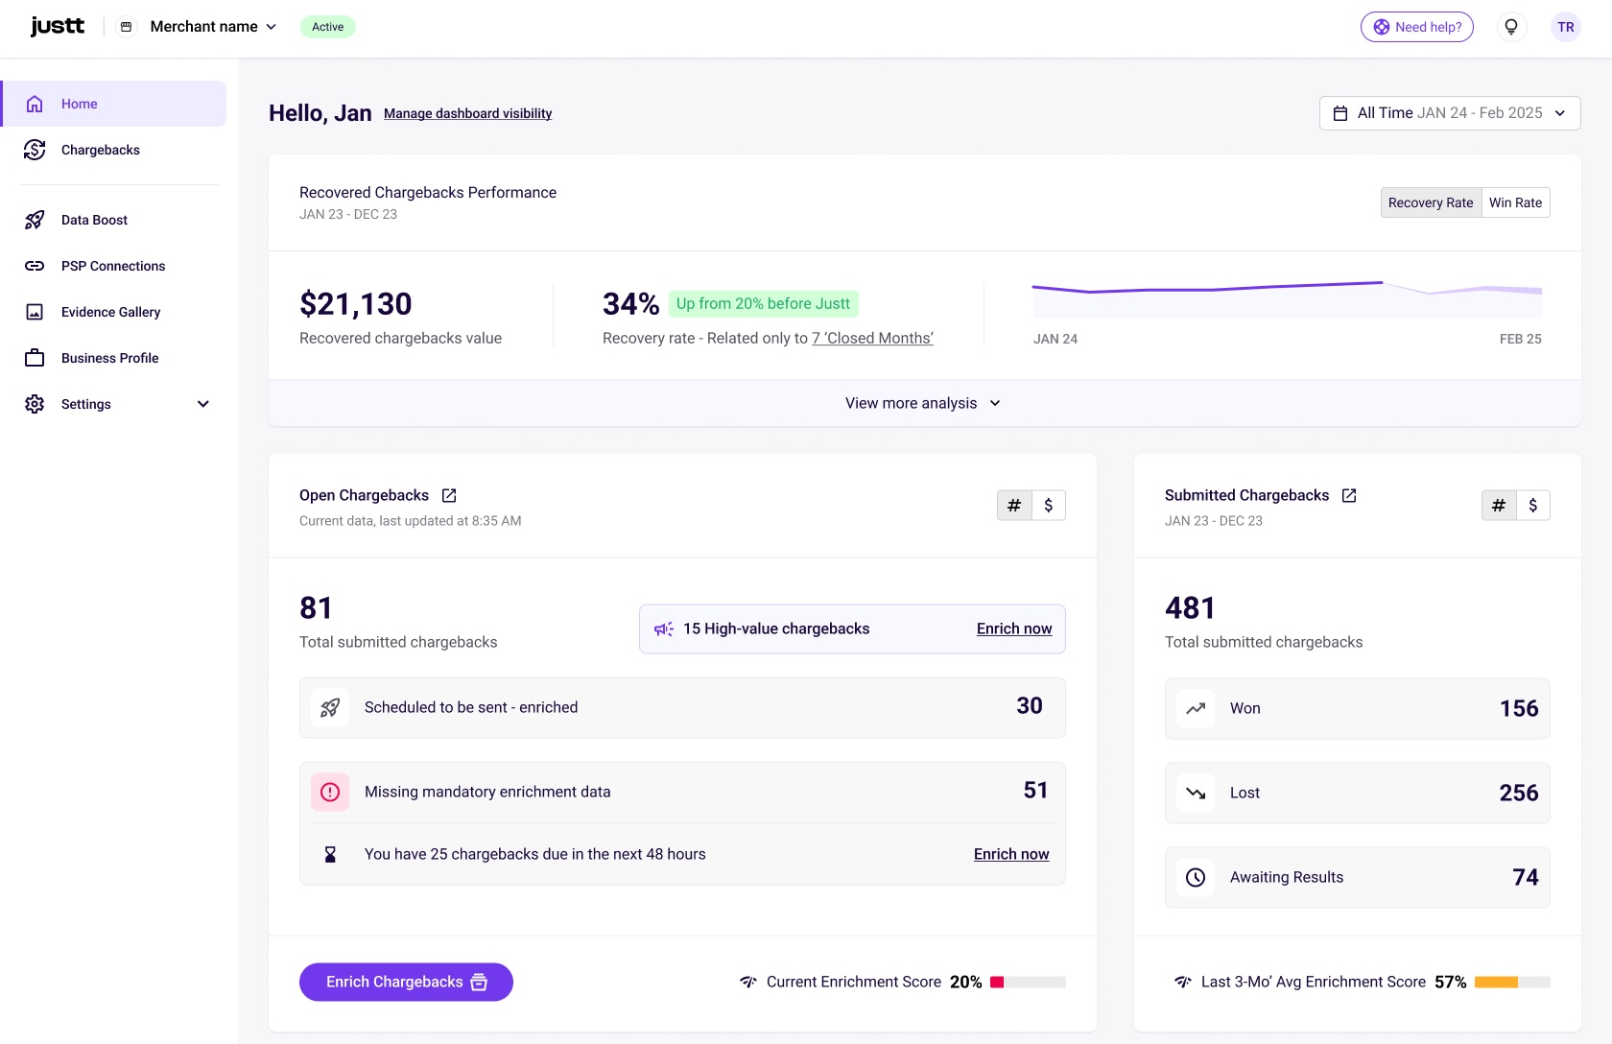Open external link icon beside Submitted Chargebacks
This screenshot has width=1612, height=1044.
pos(1349,495)
